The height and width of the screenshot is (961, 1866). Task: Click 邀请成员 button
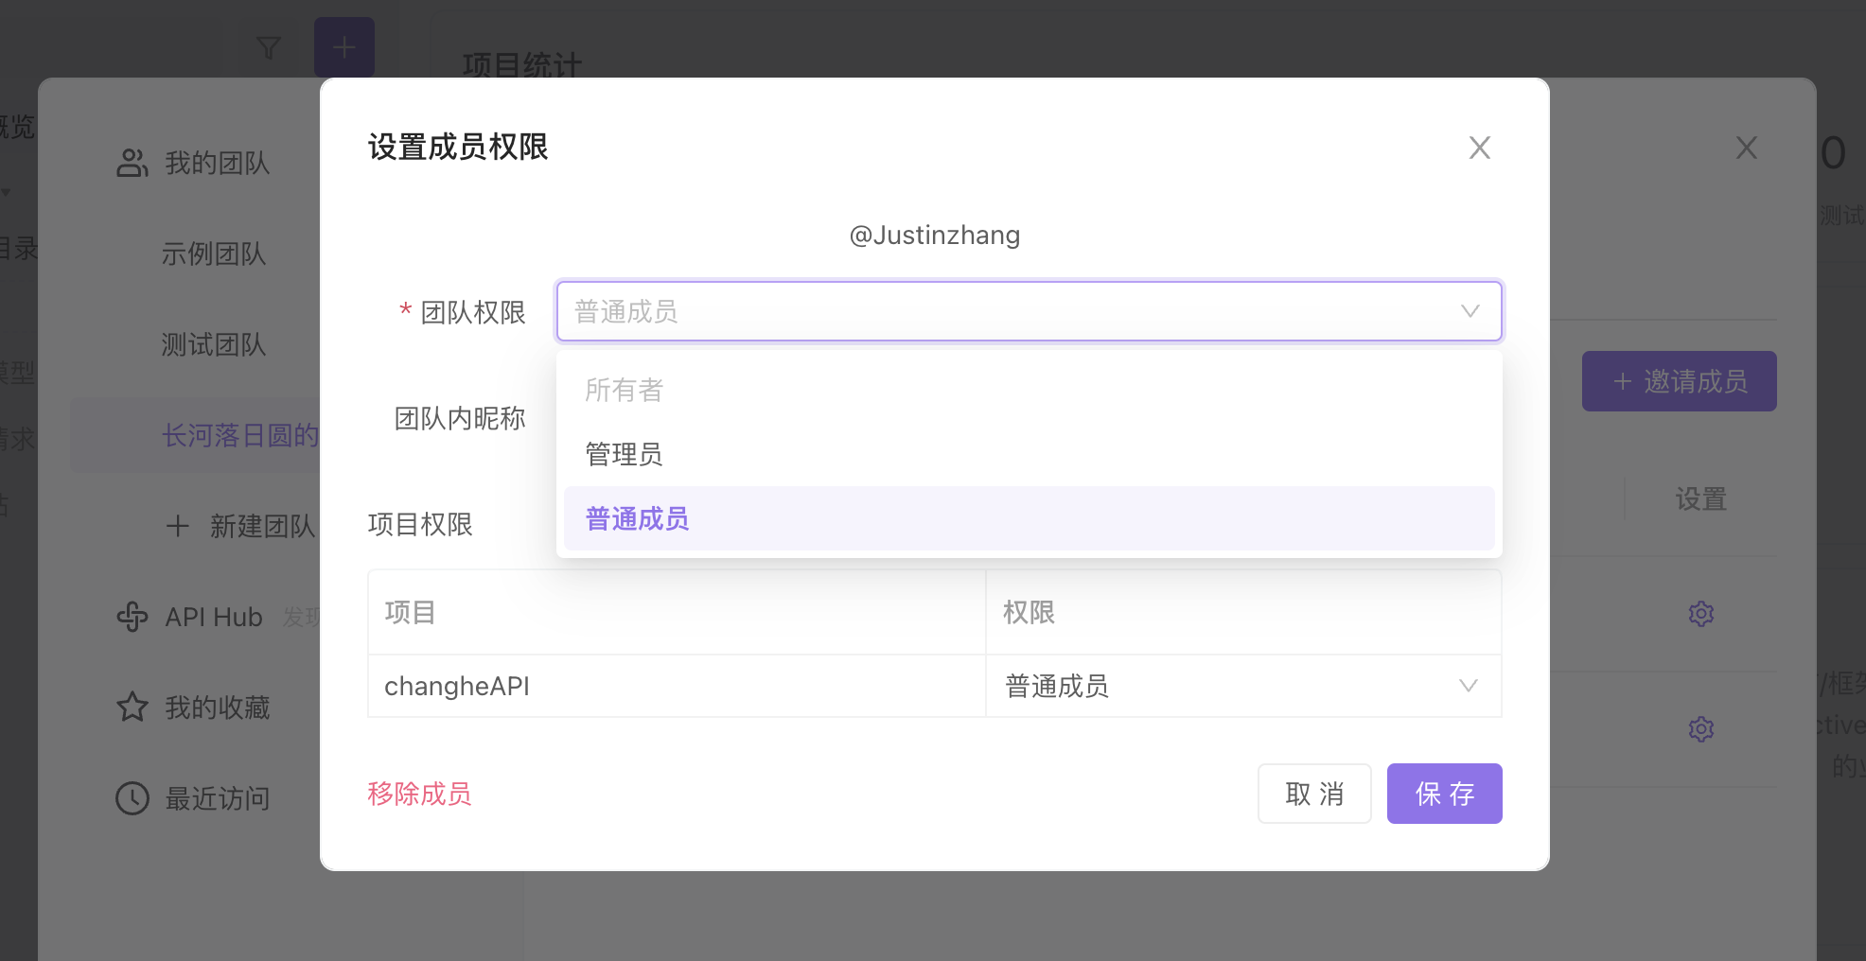coord(1680,381)
